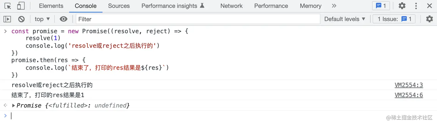Image resolution: width=437 pixels, height=125 pixels.
Task: Show more tabs with double chevron
Action: [334, 6]
